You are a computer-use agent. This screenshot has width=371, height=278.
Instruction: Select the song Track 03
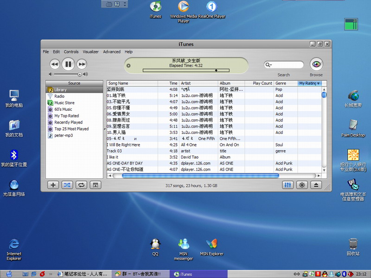[x=214, y=151]
